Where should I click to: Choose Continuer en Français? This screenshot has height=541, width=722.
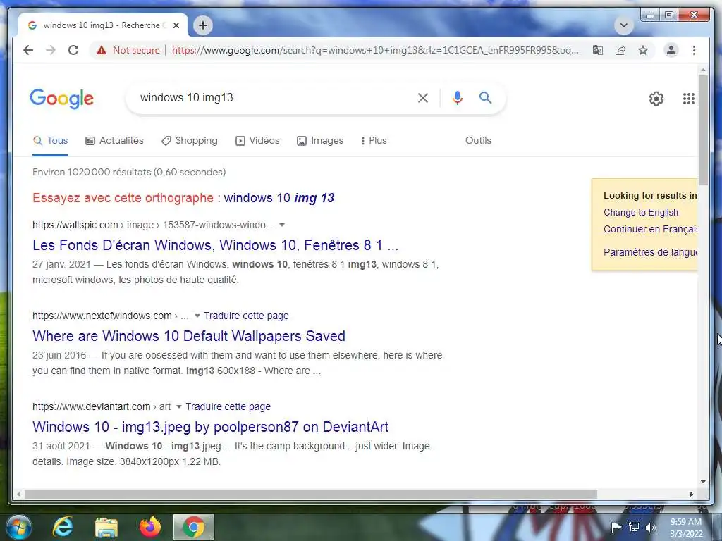coord(650,229)
